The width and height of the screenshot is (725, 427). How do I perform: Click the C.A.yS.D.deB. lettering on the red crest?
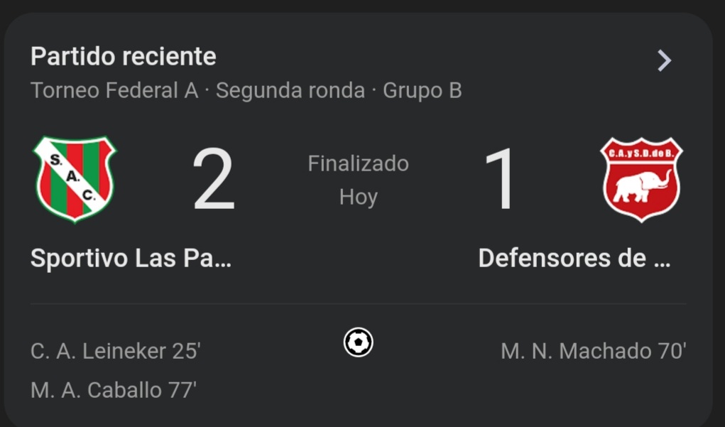pyautogui.click(x=641, y=151)
